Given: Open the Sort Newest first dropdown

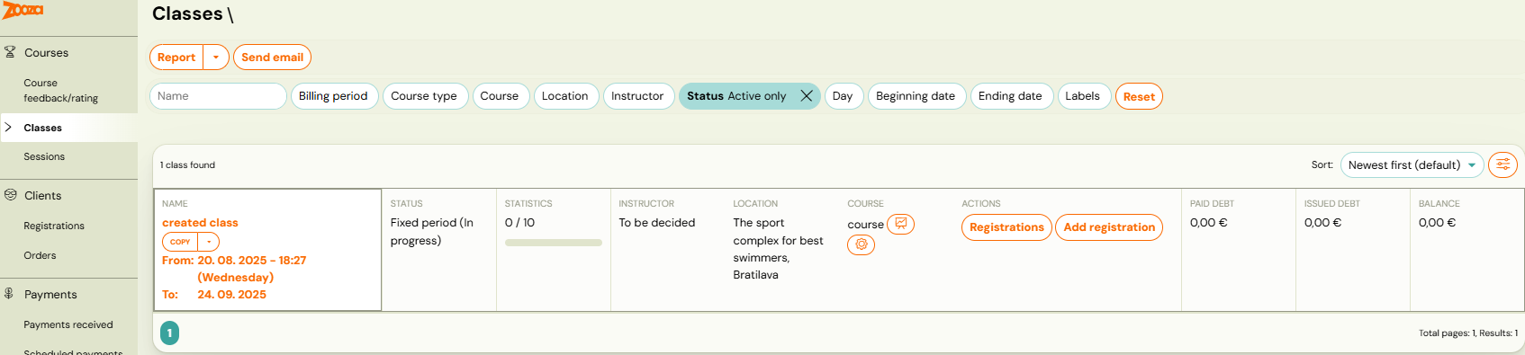Looking at the screenshot, I should tap(1412, 164).
